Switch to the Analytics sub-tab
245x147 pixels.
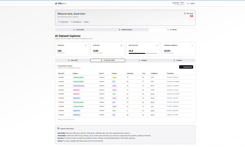point(143,60)
